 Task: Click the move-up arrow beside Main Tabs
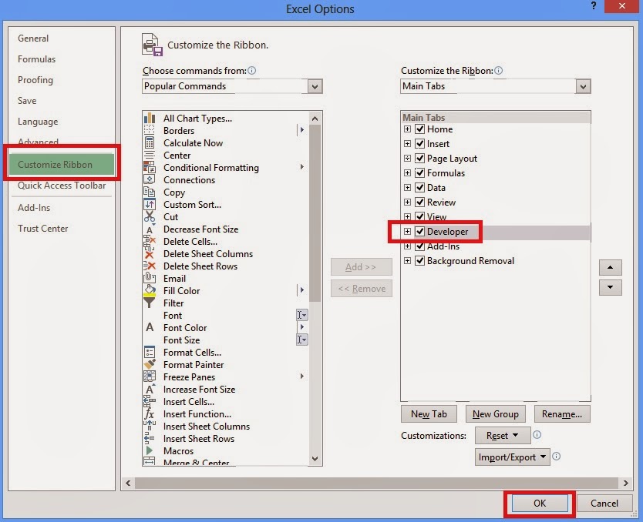click(x=610, y=267)
